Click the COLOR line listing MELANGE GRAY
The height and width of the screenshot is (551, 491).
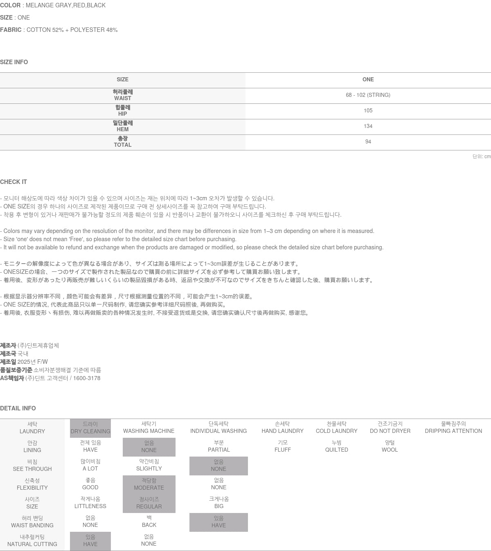pos(53,5)
